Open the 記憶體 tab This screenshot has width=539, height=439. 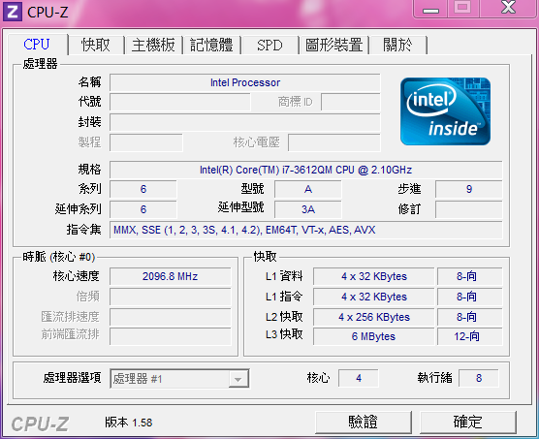pos(211,45)
